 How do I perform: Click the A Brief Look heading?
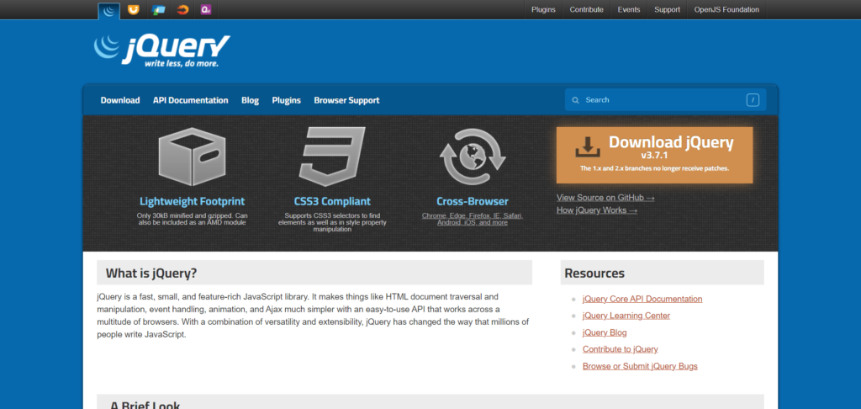click(145, 406)
